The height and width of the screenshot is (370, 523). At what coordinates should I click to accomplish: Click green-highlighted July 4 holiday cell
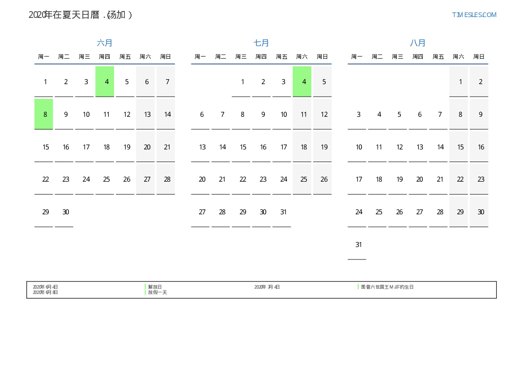302,81
